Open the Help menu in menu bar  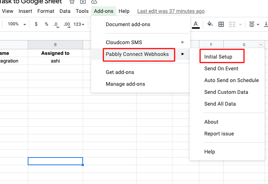(x=124, y=11)
